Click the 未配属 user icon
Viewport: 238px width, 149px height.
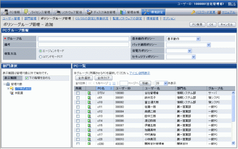click(12, 93)
